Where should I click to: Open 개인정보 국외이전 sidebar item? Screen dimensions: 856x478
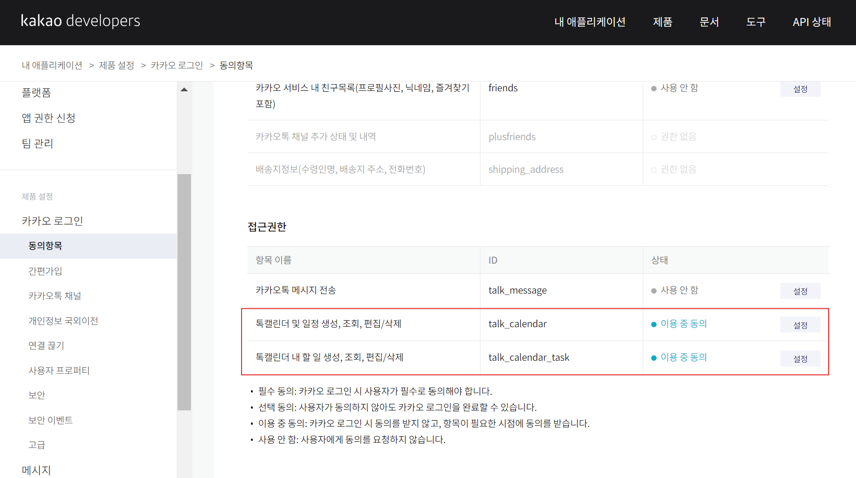tap(63, 321)
